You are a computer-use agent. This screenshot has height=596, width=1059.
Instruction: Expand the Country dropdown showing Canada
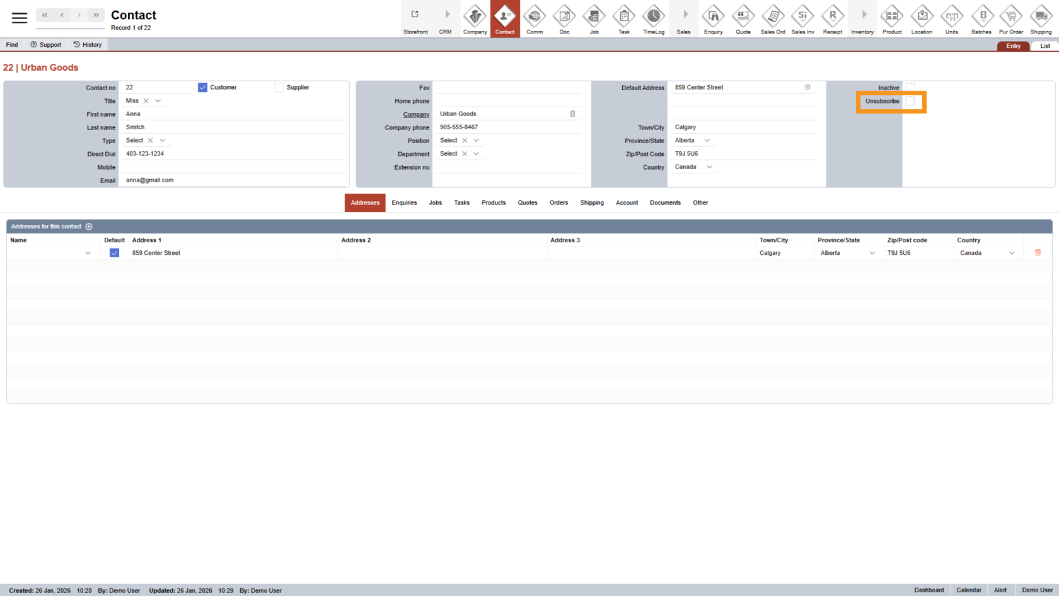(x=710, y=167)
